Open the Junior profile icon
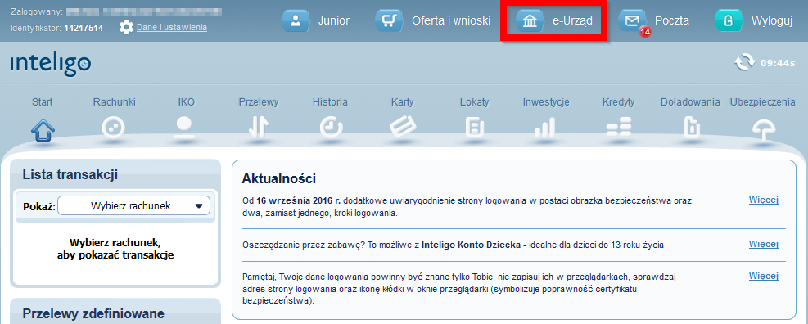Screen dimensions: 808x324 (296, 21)
